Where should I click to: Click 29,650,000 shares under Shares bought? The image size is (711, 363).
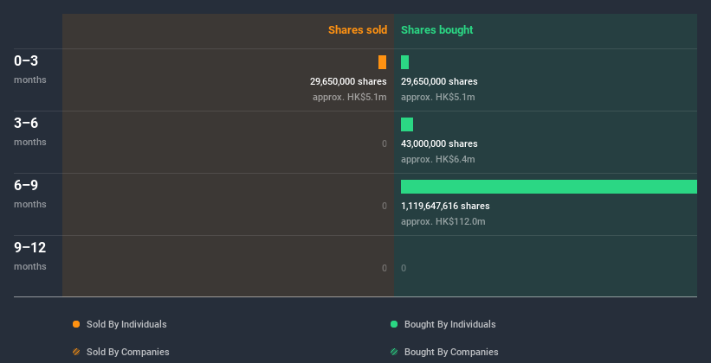point(439,81)
